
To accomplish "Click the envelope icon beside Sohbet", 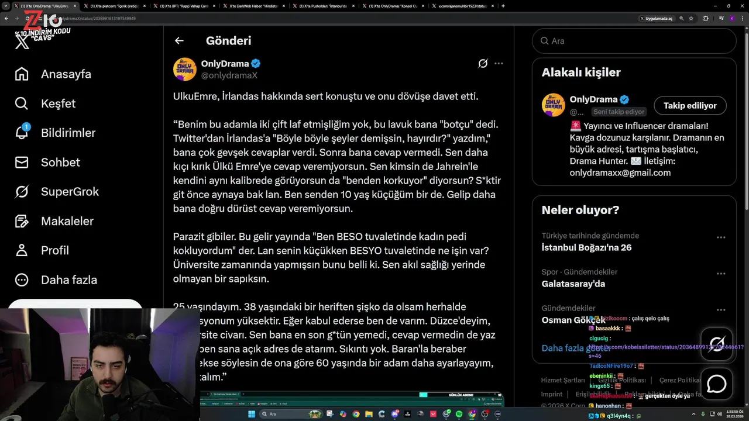I will point(22,162).
